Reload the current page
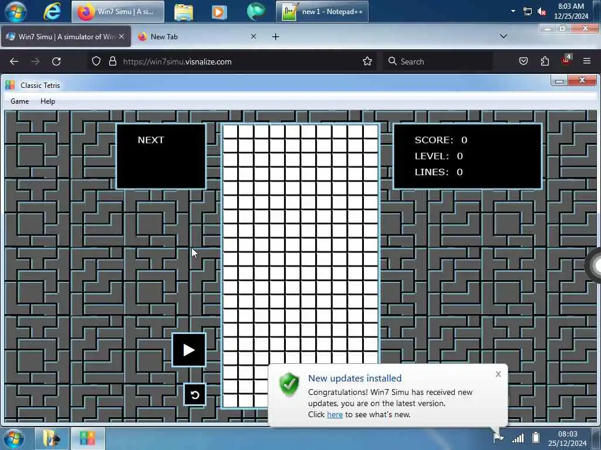 pos(56,61)
